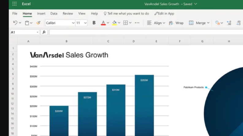243x136 pixels.
Task: Click in the formula bar
Action: (x=146, y=32)
